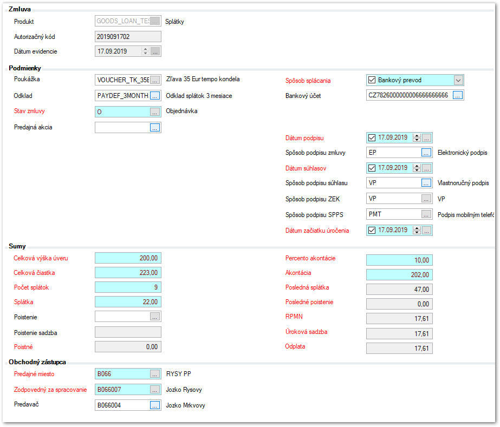Click Celková čiastka field 223,00

(x=128, y=273)
